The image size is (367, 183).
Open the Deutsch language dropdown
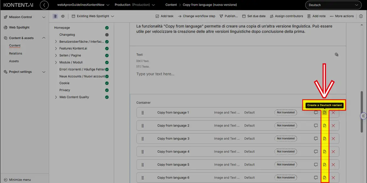pos(333,5)
